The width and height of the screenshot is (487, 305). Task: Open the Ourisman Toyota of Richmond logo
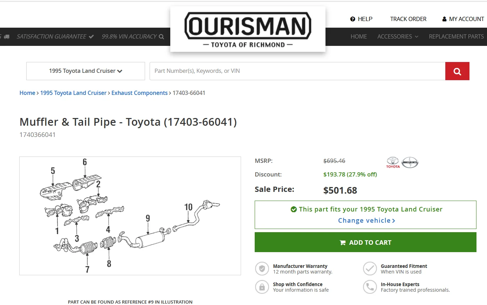[x=248, y=30]
